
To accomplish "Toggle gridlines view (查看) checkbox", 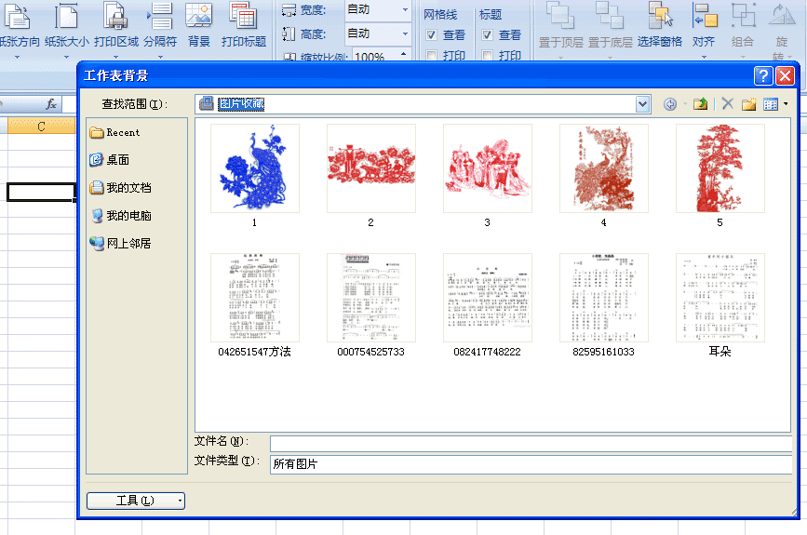I will [432, 35].
